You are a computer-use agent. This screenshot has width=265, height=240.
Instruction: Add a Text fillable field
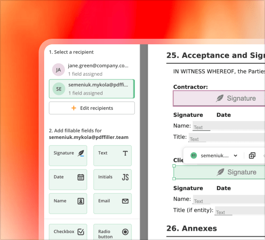tap(113, 156)
